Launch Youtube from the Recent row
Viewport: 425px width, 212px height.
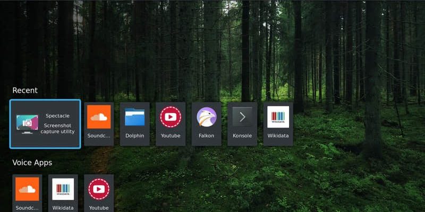(171, 124)
